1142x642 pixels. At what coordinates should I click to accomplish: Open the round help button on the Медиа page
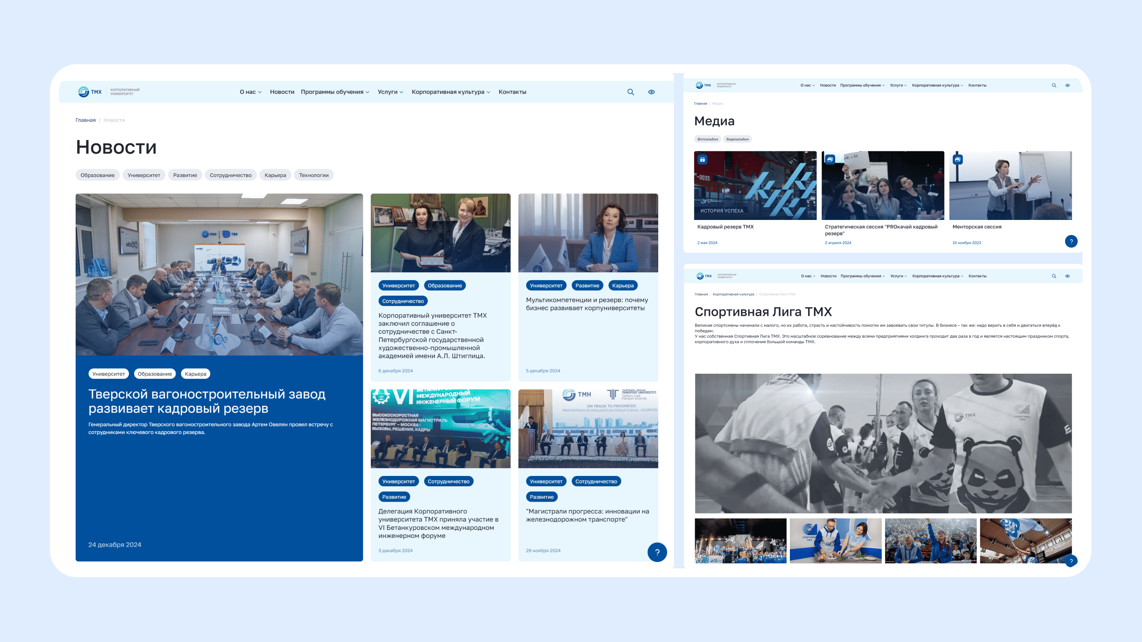coord(1071,241)
